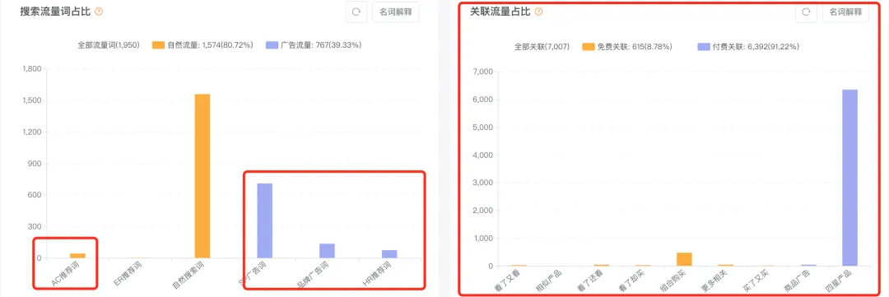The width and height of the screenshot is (889, 297).
Task: Click the 更多相关 axis label
Action: (x=715, y=281)
